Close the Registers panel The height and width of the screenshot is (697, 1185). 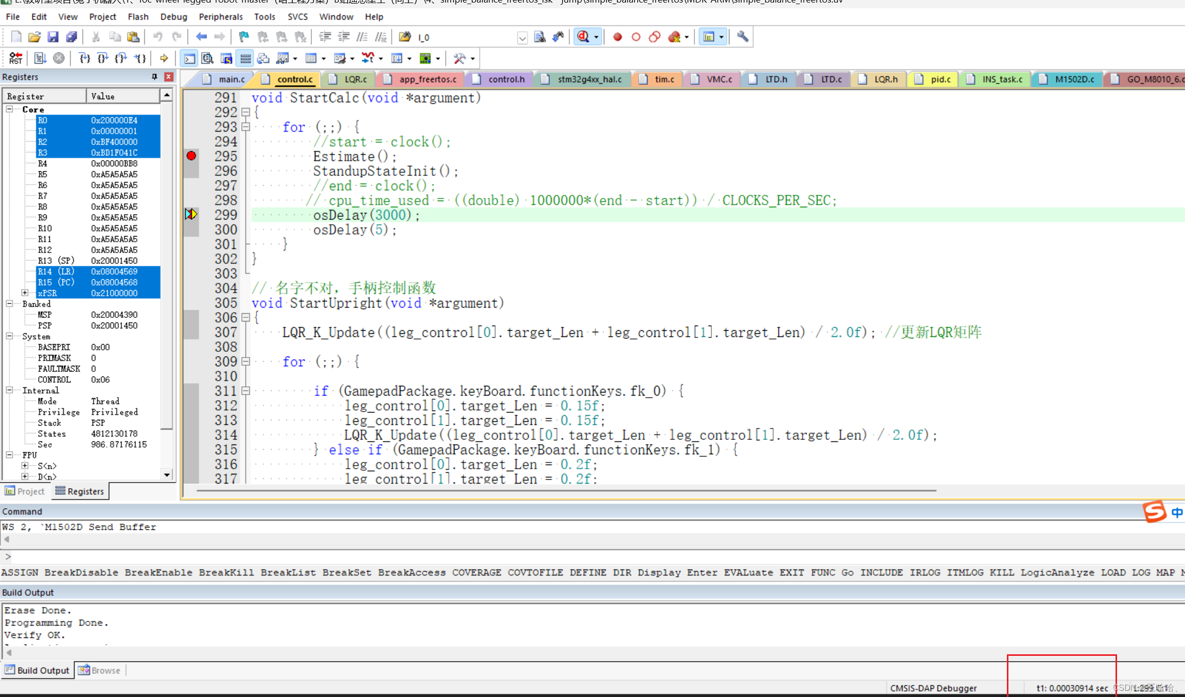pyautogui.click(x=169, y=77)
